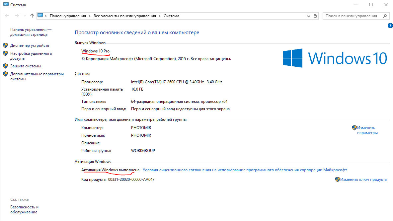Click 'Изменить ключ продукта' link
Image resolution: width=393 pixels, height=221 pixels.
point(363,180)
